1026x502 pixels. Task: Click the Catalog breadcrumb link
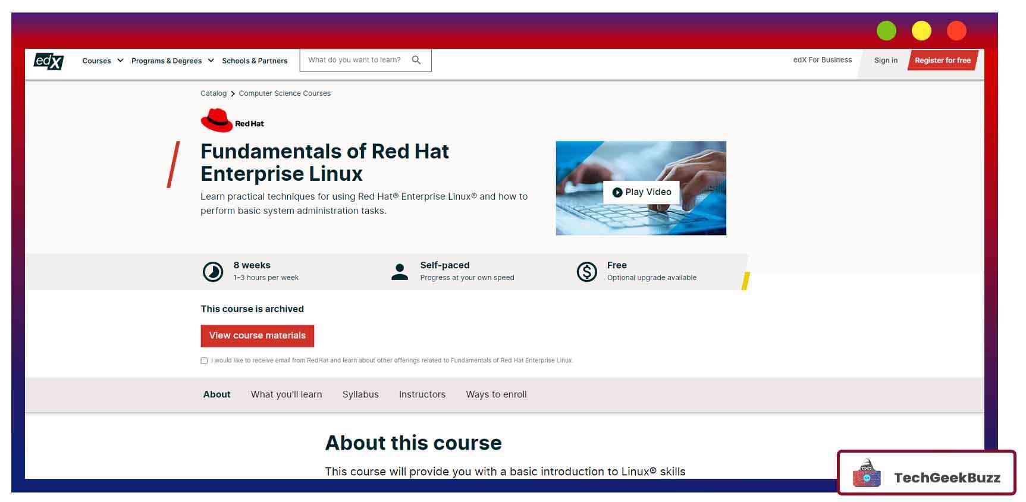pos(213,93)
